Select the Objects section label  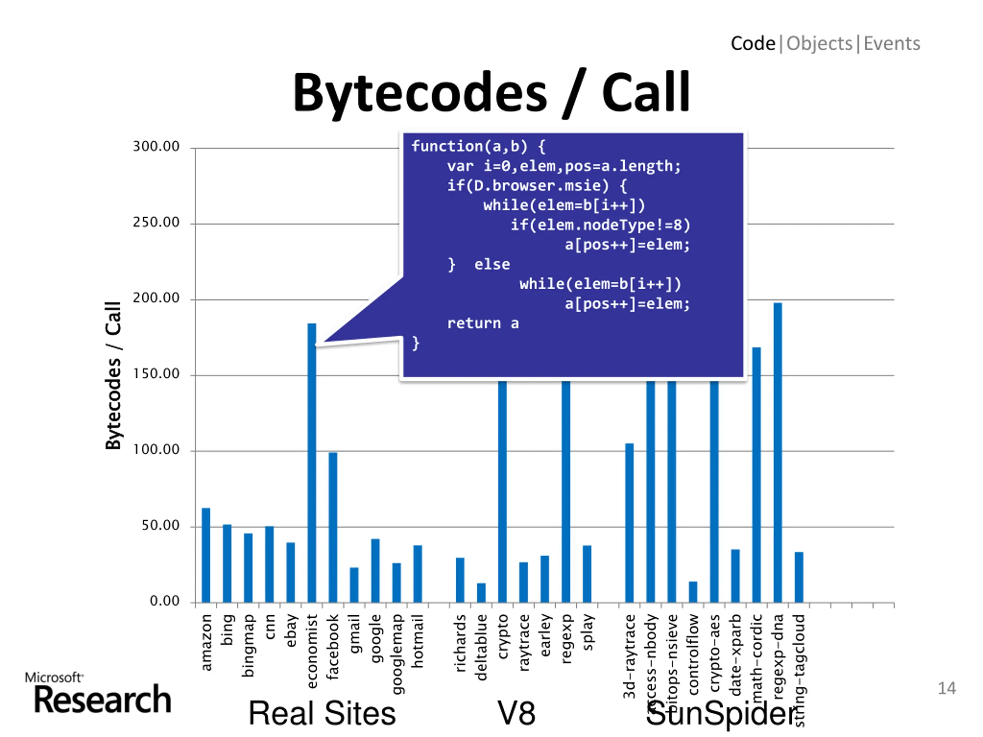point(819,43)
